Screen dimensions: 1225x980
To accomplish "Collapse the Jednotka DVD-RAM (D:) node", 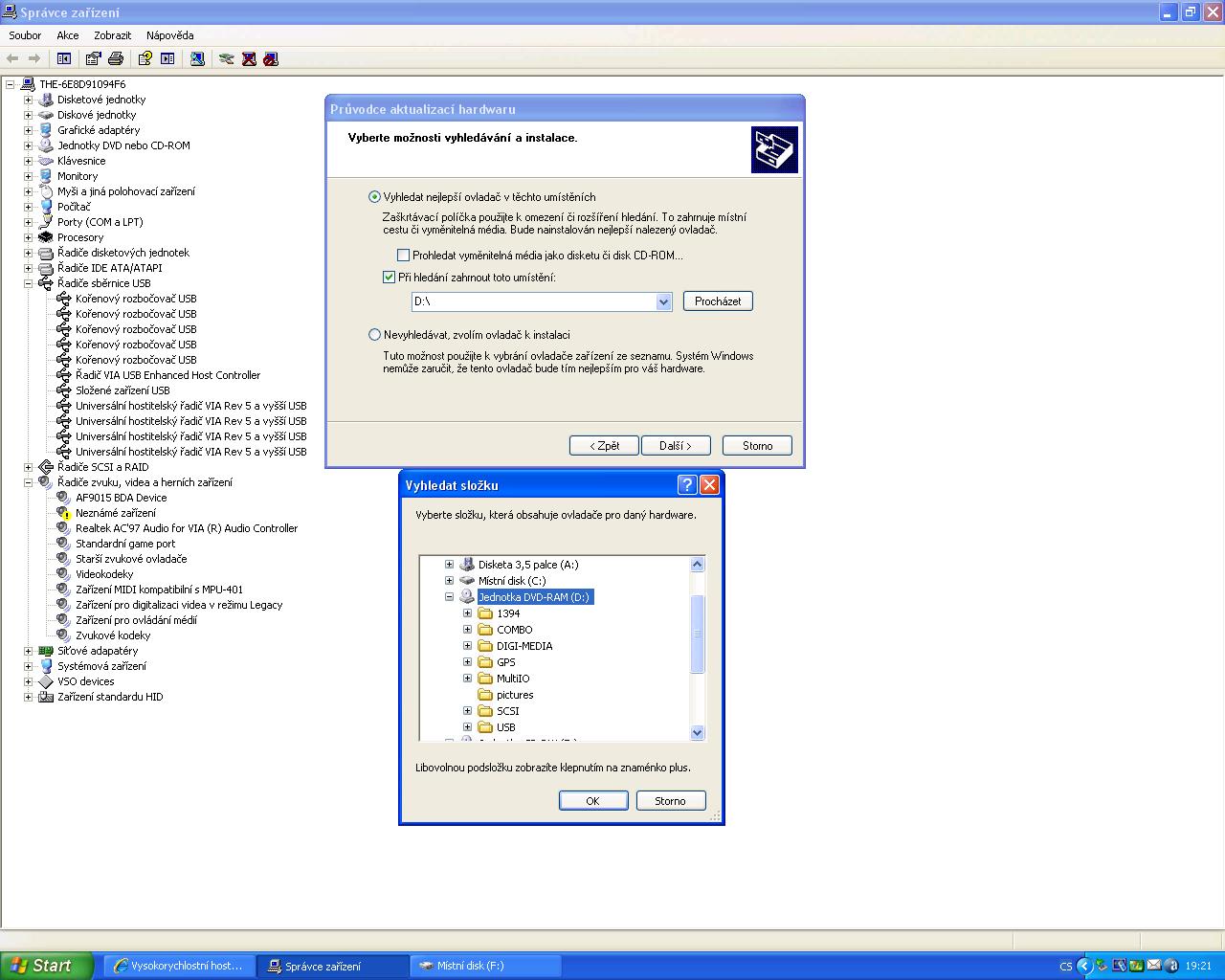I will 449,597.
